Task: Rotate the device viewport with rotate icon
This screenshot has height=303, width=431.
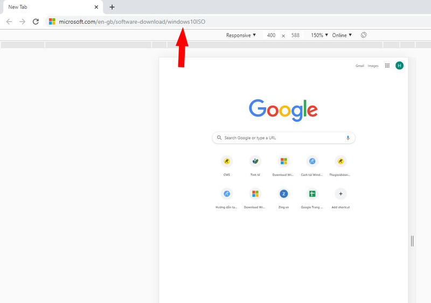Action: (363, 35)
